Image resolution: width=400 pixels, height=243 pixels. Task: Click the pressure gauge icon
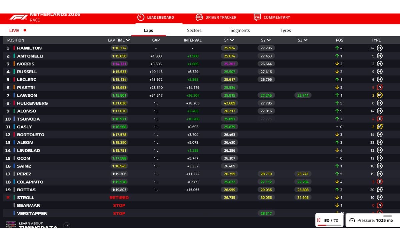352,220
